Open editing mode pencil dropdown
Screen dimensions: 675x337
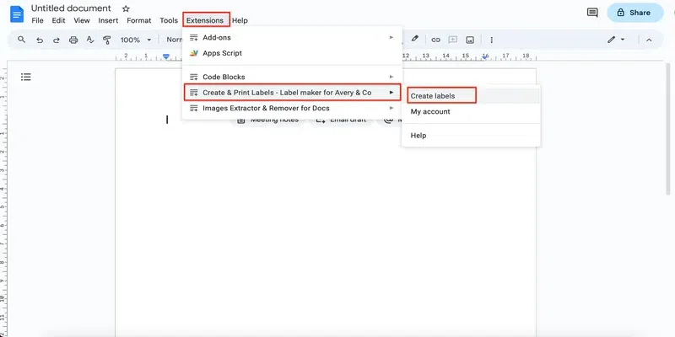(x=616, y=40)
